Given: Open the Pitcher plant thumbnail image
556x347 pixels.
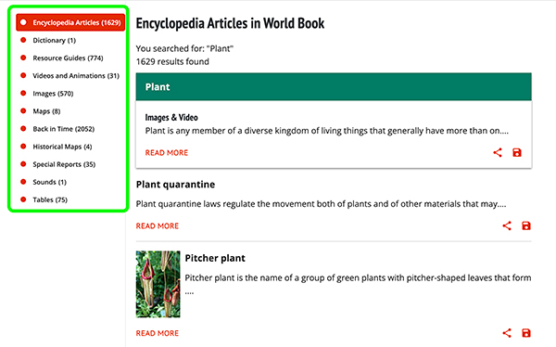Looking at the screenshot, I should 158,284.
